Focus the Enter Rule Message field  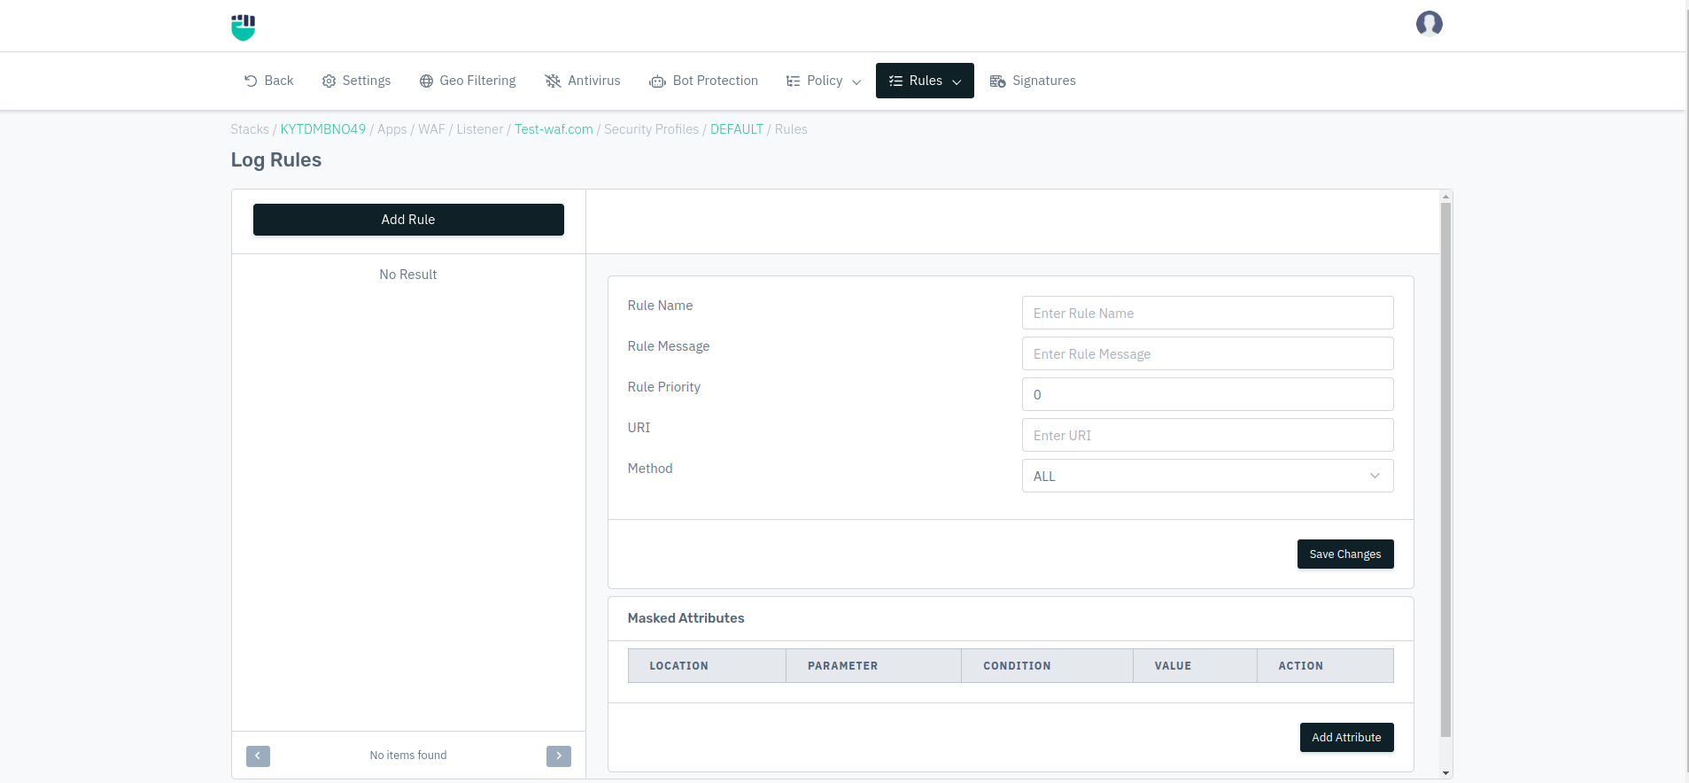tap(1207, 353)
